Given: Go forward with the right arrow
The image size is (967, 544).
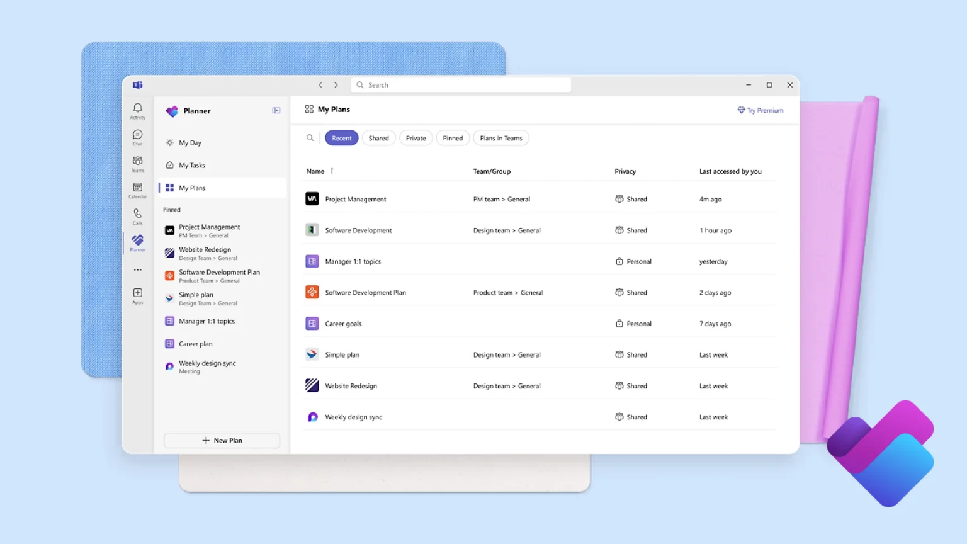Looking at the screenshot, I should click(x=336, y=85).
